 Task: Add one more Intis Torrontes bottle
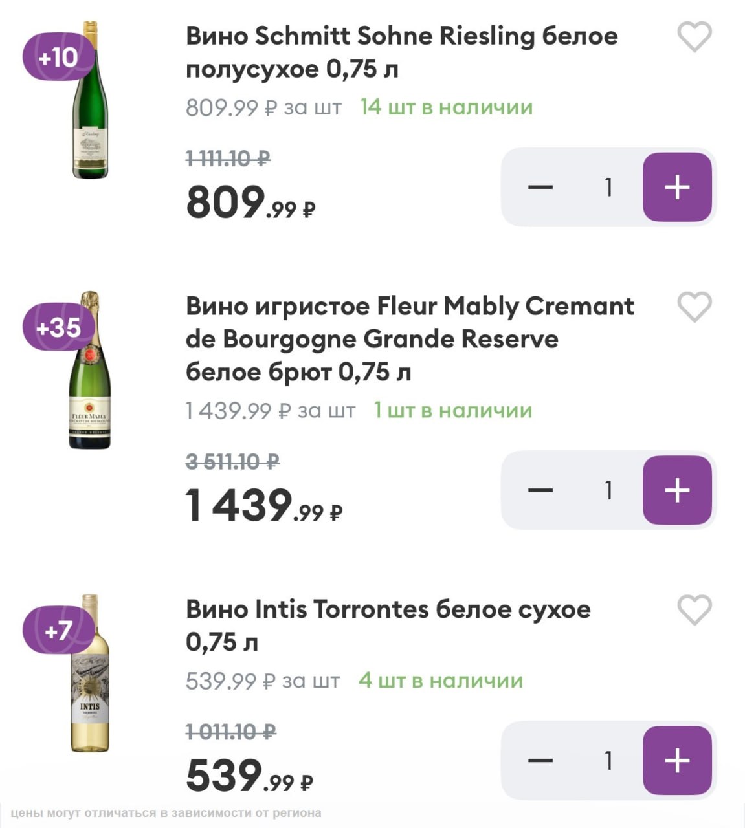677,761
